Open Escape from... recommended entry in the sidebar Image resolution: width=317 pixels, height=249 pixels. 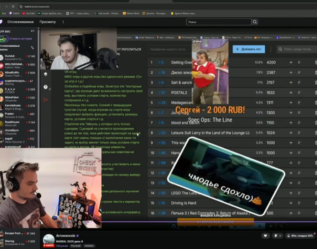pos(18,233)
